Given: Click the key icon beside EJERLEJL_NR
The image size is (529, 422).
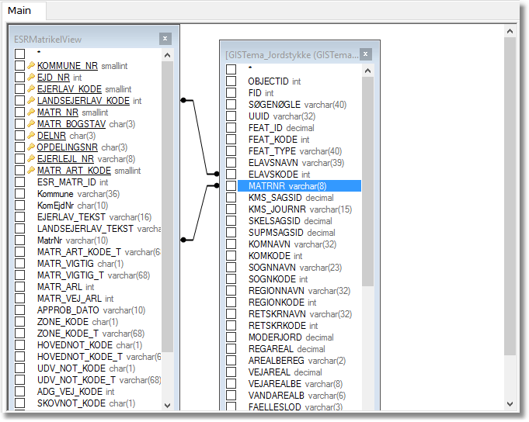Looking at the screenshot, I should pyautogui.click(x=31, y=159).
